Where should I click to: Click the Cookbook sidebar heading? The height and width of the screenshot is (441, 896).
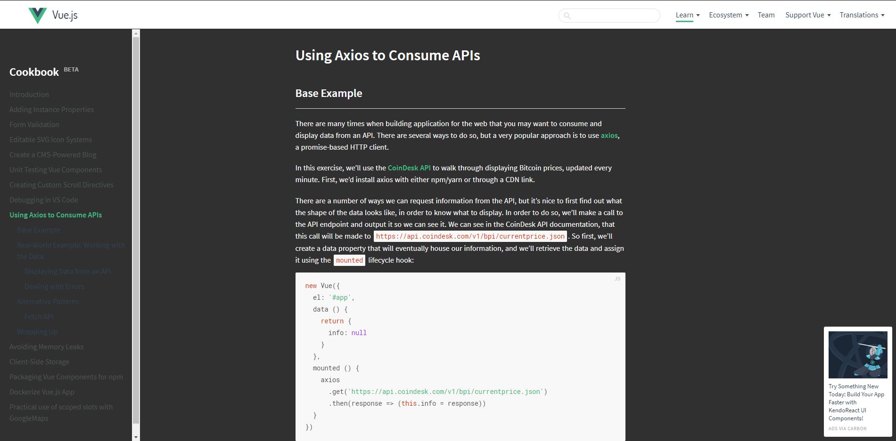pos(34,72)
